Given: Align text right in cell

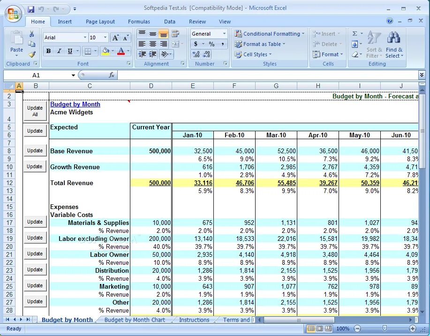Looking at the screenshot, I should tap(164, 44).
